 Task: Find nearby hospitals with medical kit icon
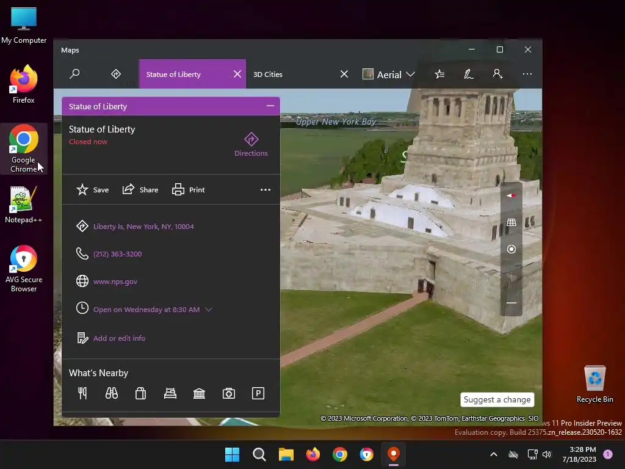pos(229,394)
